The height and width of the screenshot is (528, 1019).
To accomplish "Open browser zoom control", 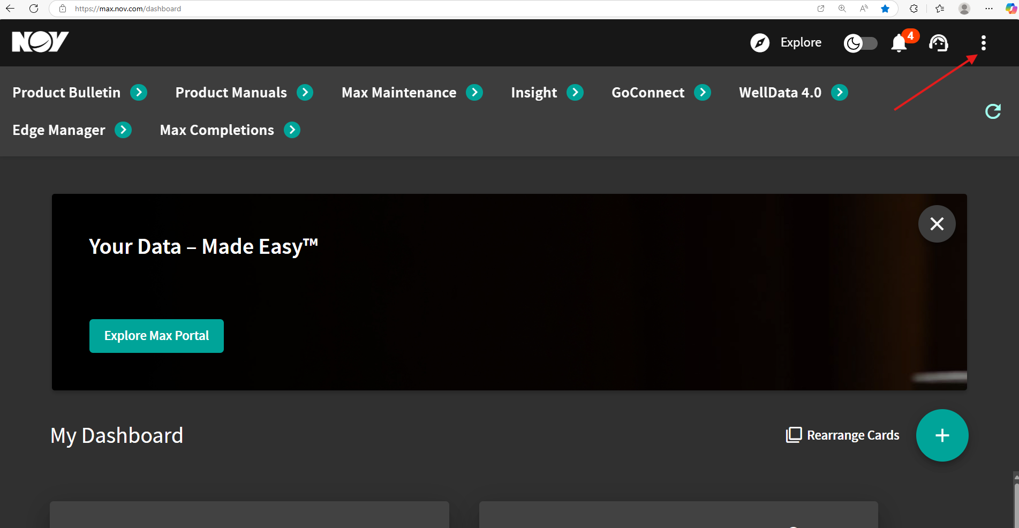I will [842, 9].
